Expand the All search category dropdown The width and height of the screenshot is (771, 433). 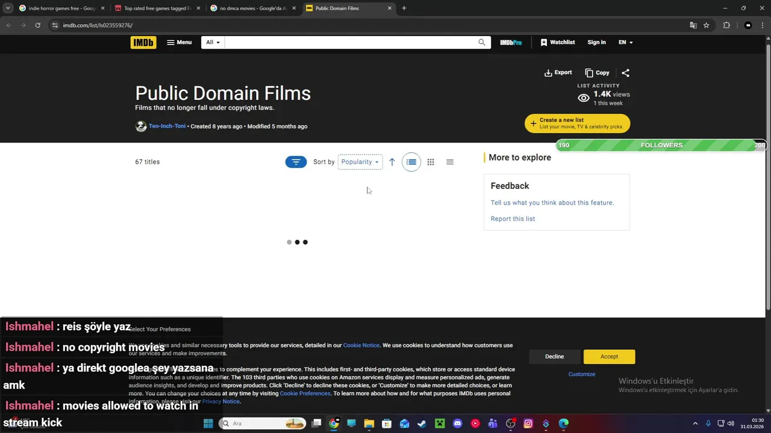(213, 42)
